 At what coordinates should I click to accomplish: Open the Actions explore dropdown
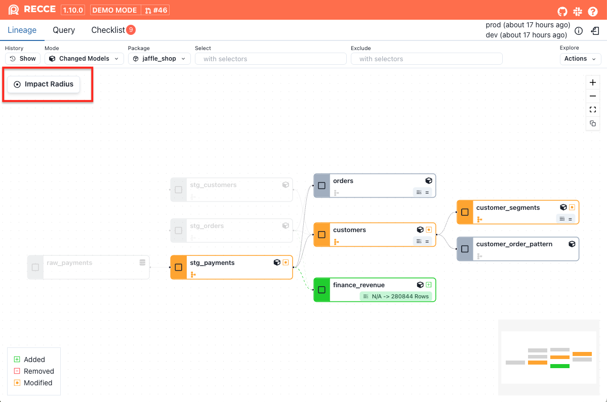(x=580, y=59)
